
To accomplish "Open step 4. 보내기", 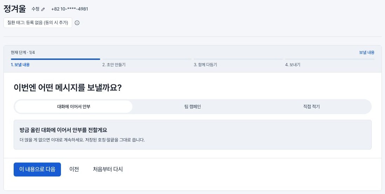I will point(293,65).
